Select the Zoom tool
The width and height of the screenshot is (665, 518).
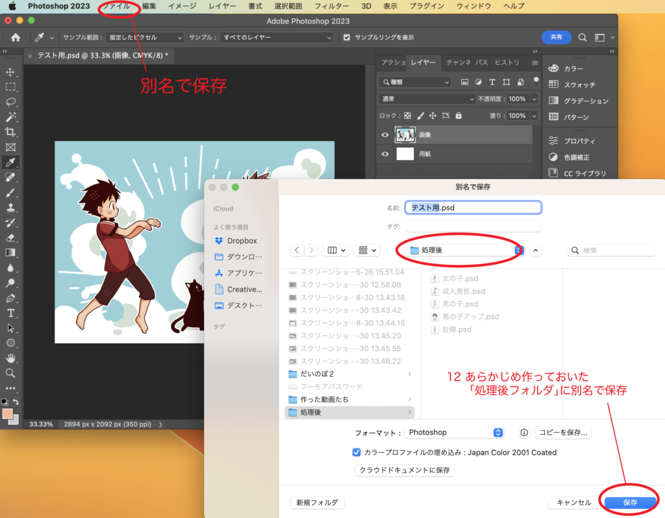10,373
